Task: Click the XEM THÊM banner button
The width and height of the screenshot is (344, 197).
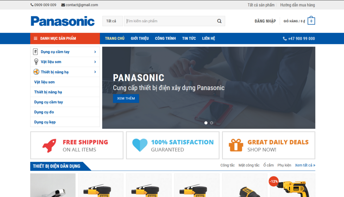Action: point(126,98)
